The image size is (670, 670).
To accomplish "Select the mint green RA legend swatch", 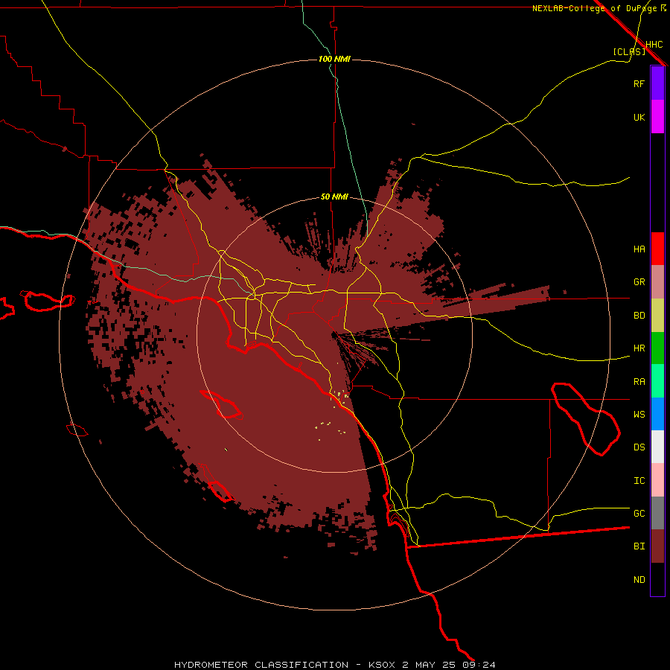I will click(x=657, y=381).
